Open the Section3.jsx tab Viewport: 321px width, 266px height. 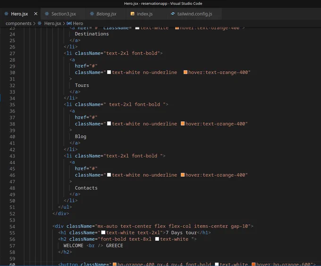point(63,14)
